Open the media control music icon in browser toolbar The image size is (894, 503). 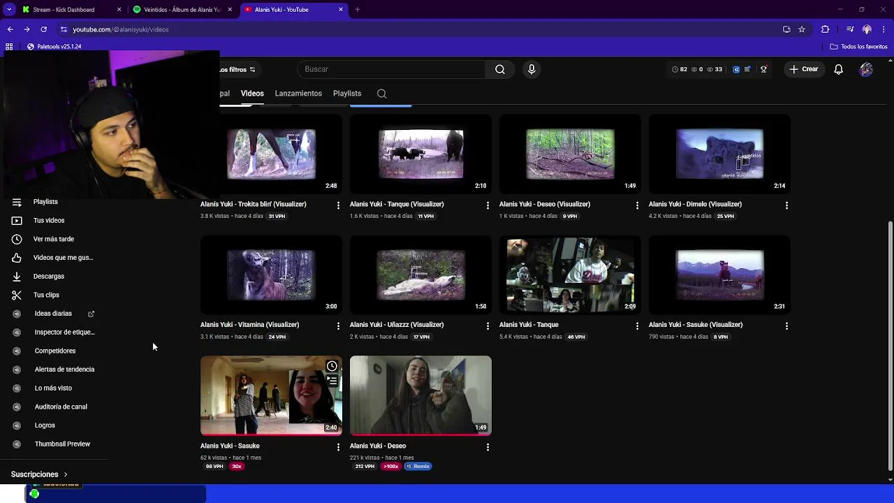[850, 29]
